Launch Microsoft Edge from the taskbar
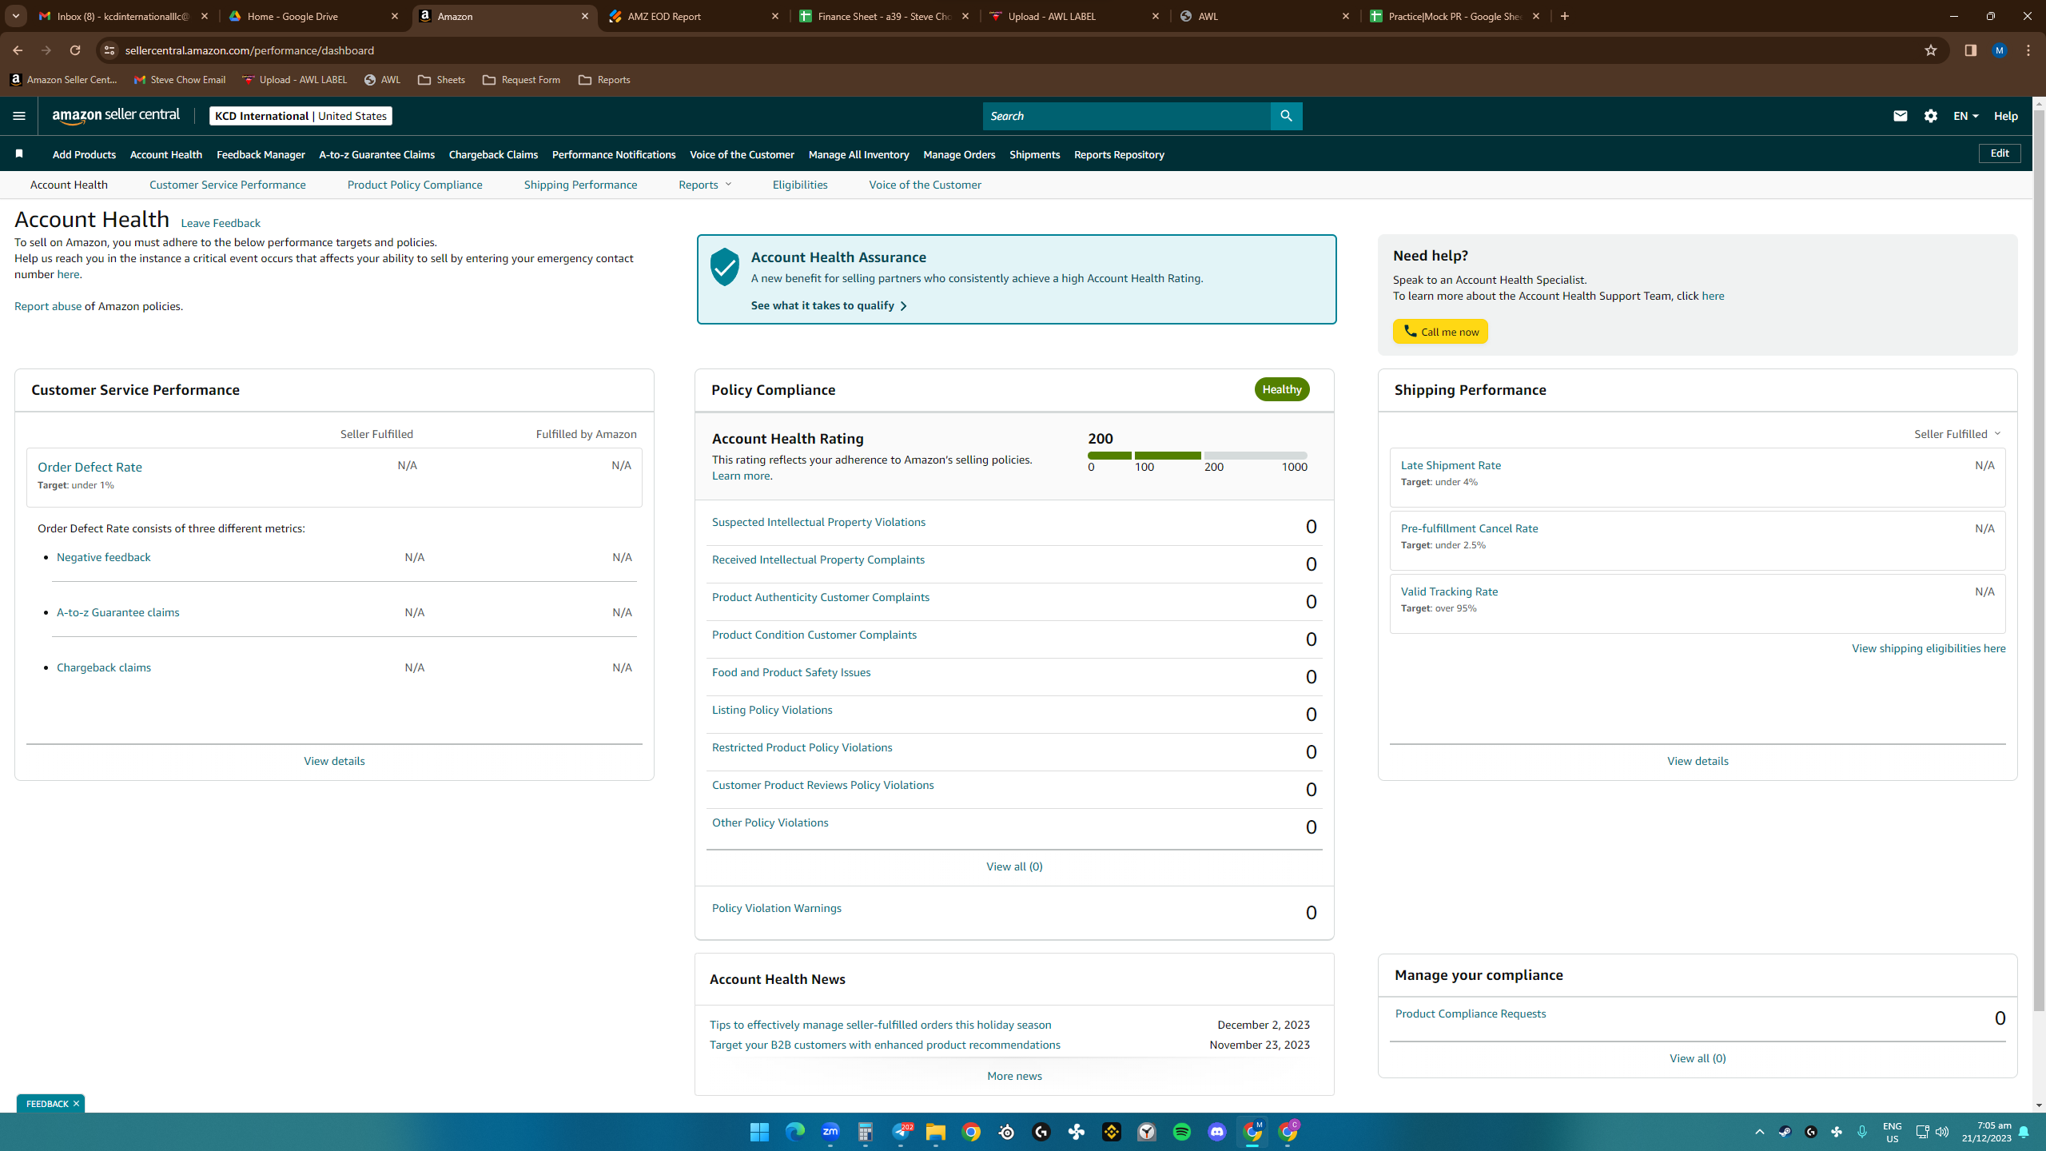This screenshot has height=1151, width=2046. coord(794,1132)
